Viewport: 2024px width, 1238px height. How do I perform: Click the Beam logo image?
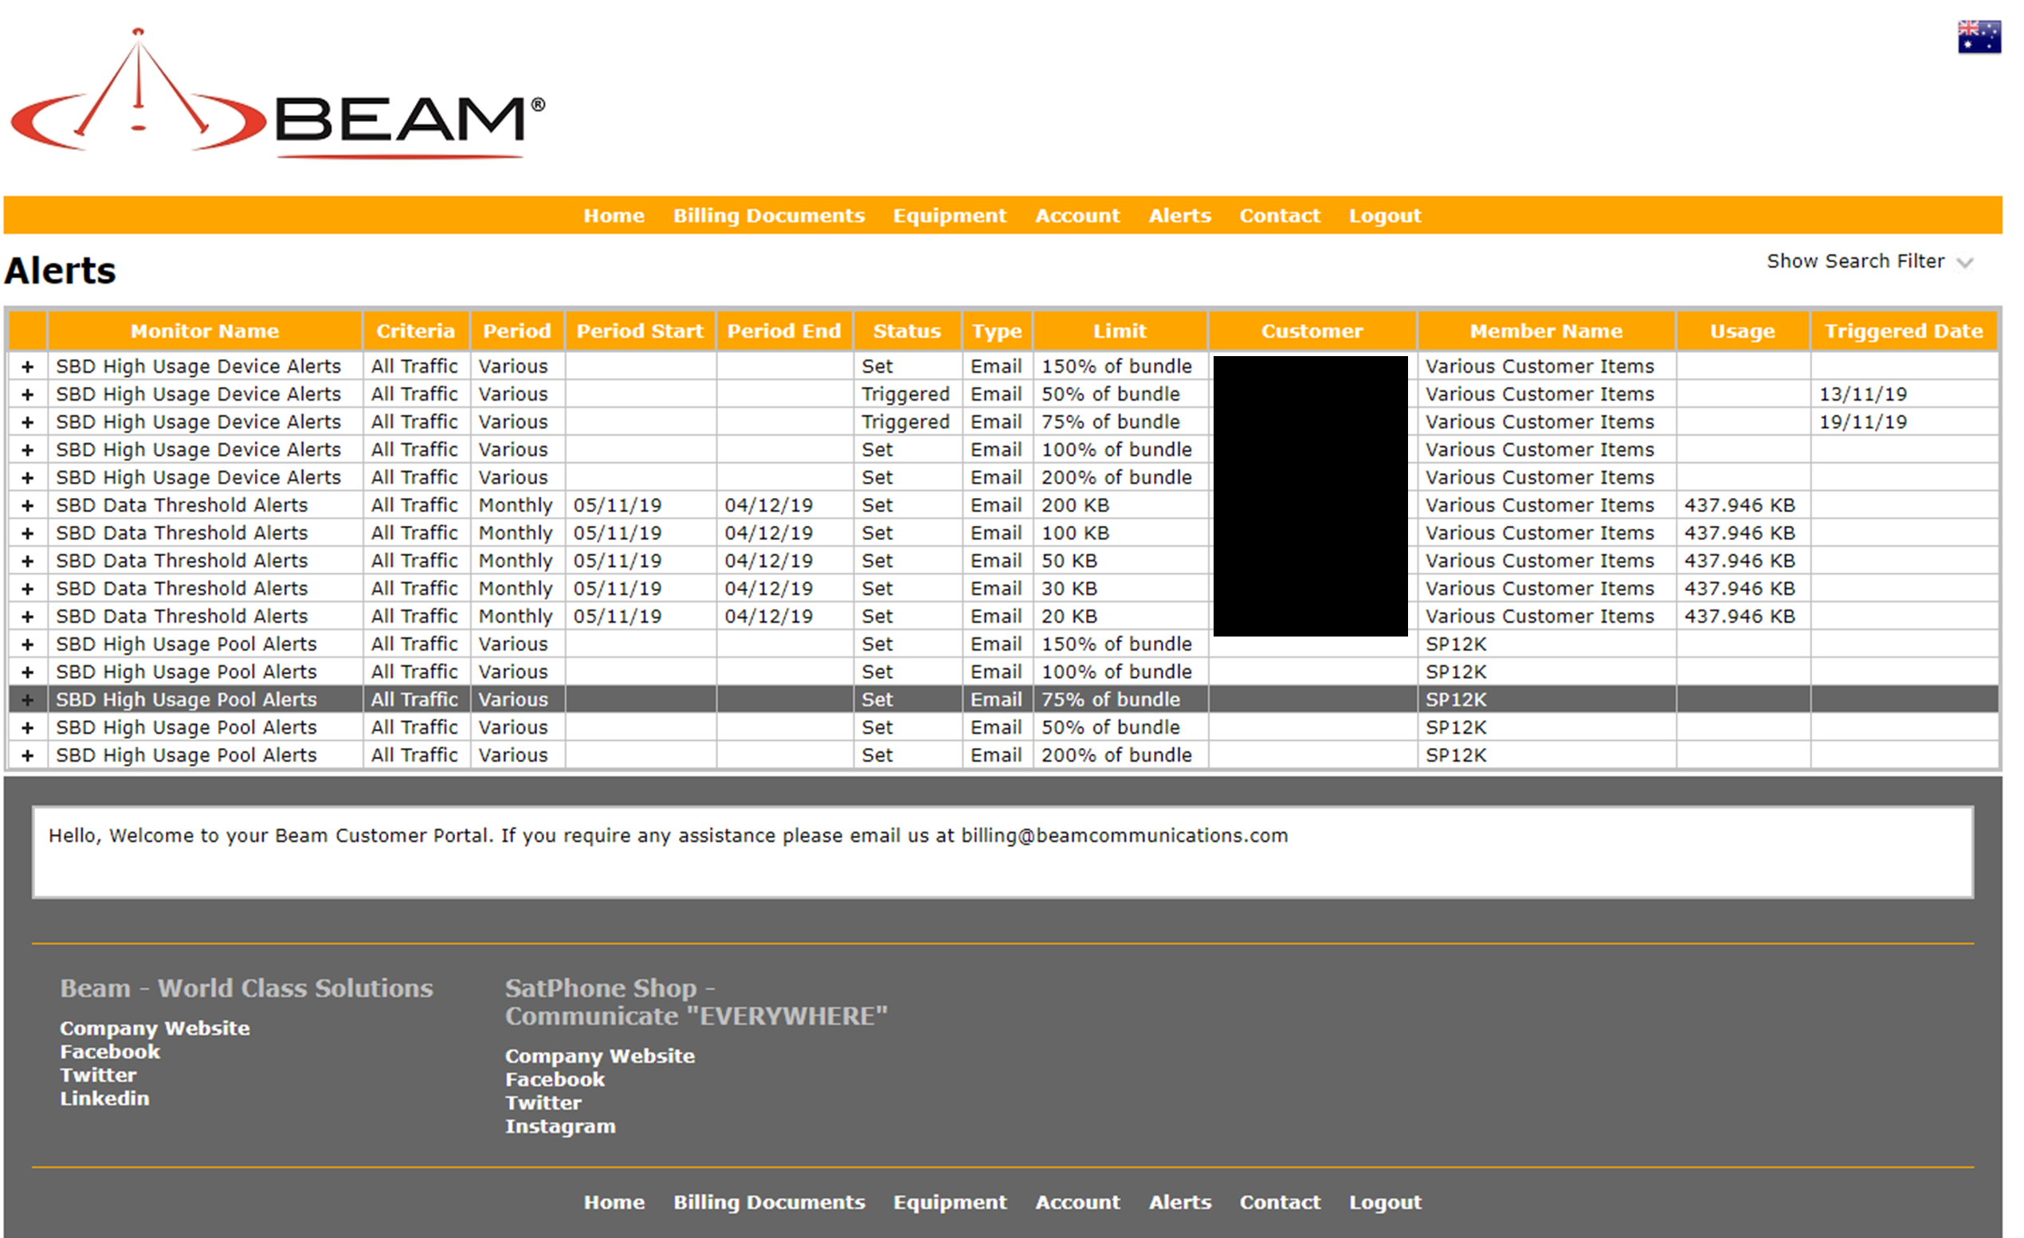277,95
